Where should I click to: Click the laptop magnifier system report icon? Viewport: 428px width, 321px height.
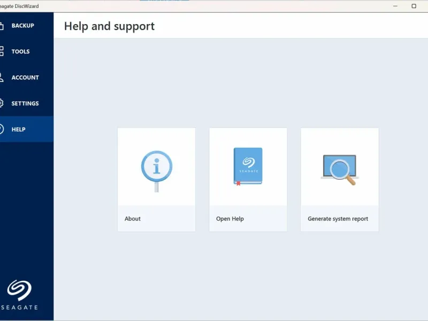coord(340,170)
